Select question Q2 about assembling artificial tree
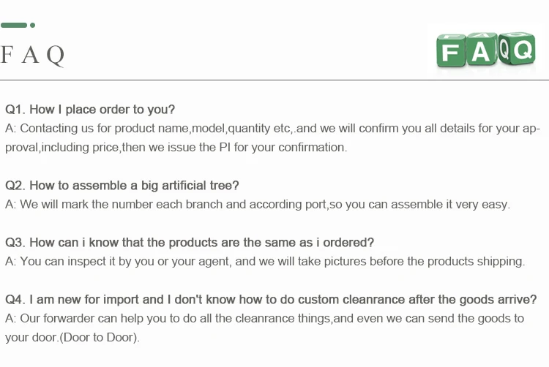 coord(122,185)
